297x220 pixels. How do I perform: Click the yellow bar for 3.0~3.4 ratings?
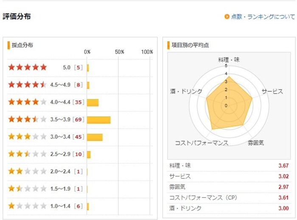pyautogui.click(x=95, y=137)
